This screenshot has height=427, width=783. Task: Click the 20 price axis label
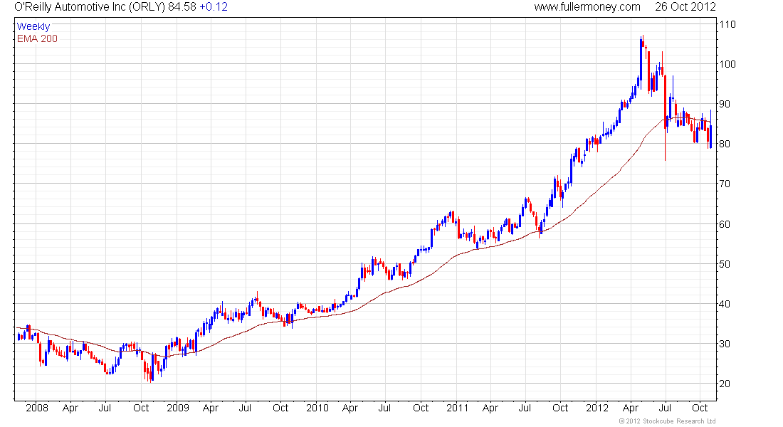coord(725,384)
